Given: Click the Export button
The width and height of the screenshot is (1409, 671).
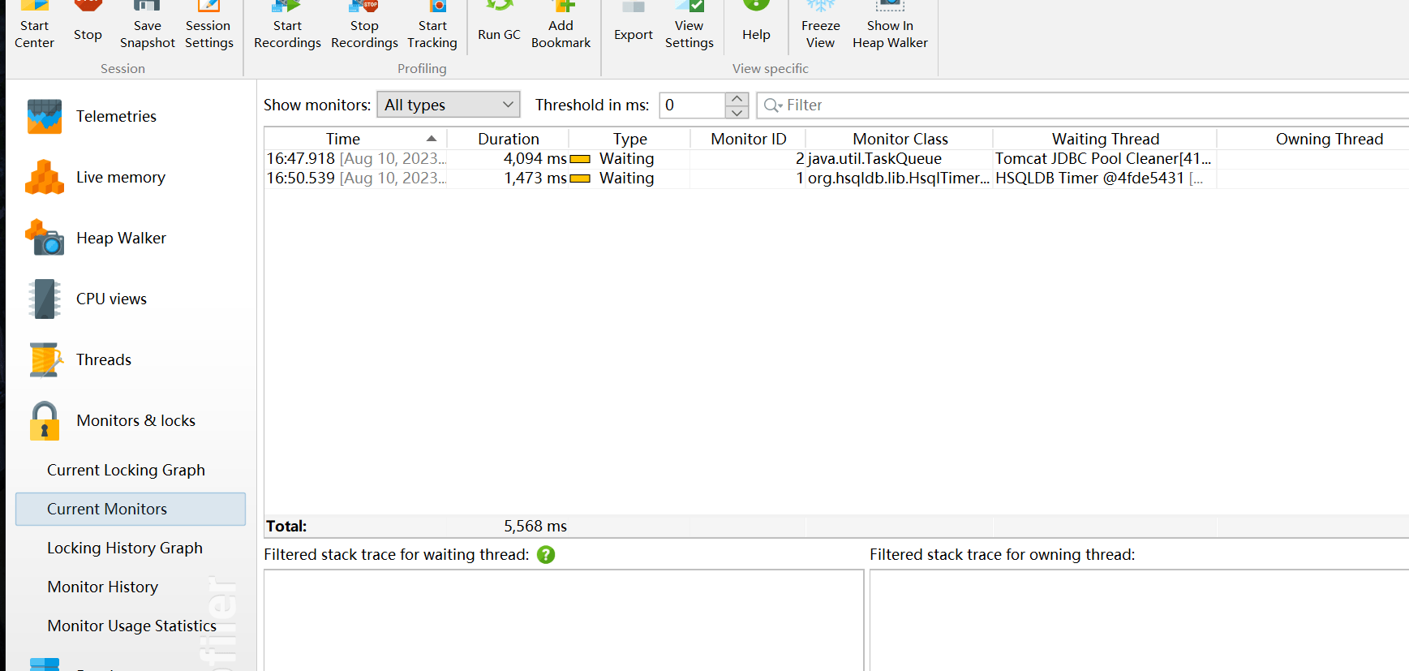Looking at the screenshot, I should click(633, 24).
